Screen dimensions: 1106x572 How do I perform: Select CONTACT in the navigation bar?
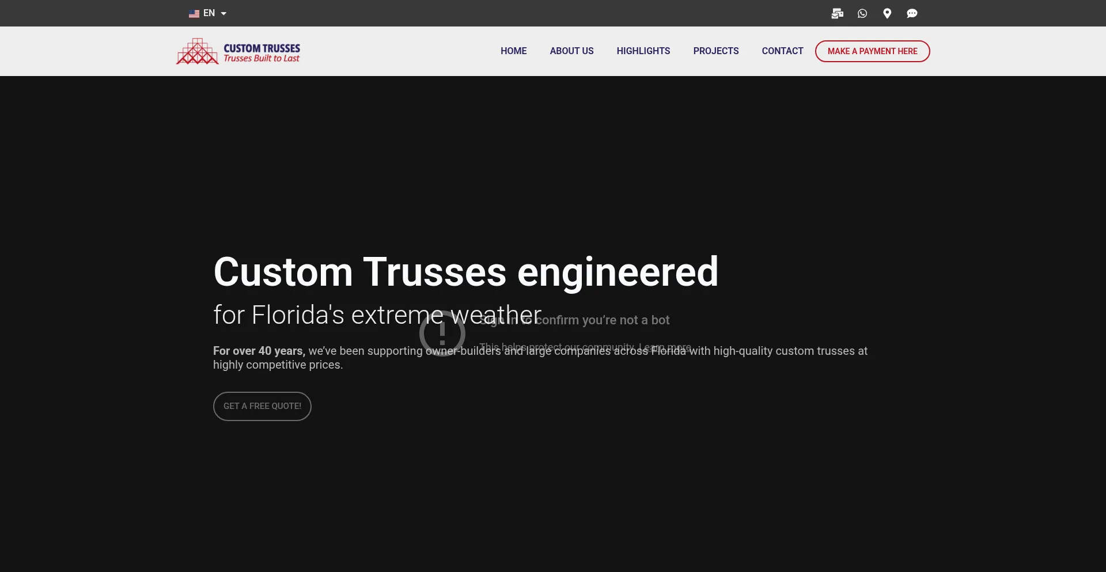coord(782,51)
